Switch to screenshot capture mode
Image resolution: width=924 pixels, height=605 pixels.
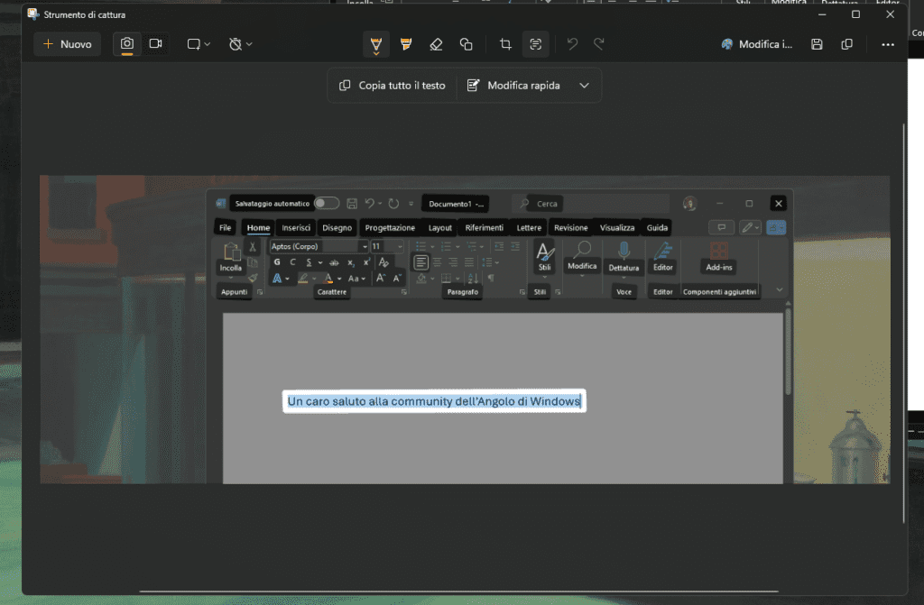[x=127, y=44]
